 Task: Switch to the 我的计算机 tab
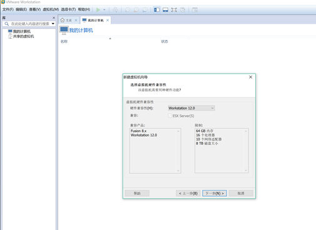[93, 20]
